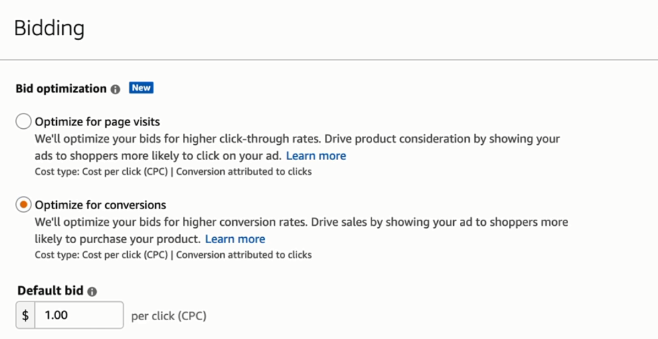
Task: Click the info icon next to Default bid
Action: click(x=92, y=292)
